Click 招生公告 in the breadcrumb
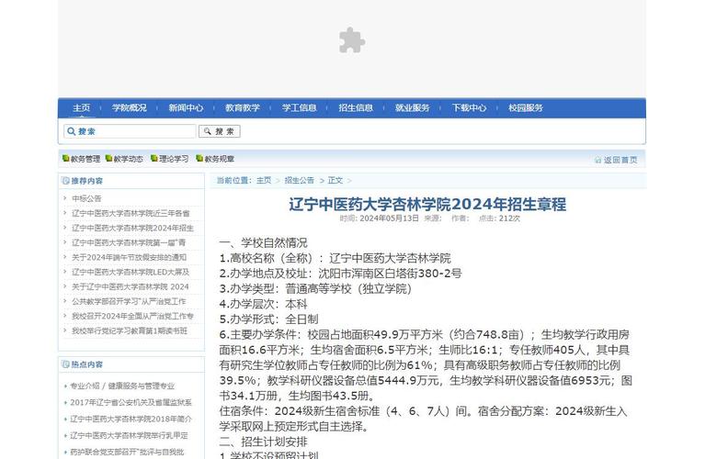Screen dimensions: 705x459 (299, 181)
